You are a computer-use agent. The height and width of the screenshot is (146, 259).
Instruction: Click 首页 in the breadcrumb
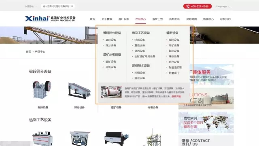[29, 51]
